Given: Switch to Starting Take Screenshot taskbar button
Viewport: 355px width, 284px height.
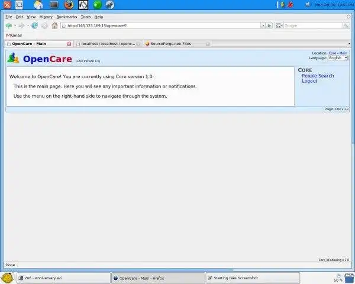Looking at the screenshot, I should point(253,278).
